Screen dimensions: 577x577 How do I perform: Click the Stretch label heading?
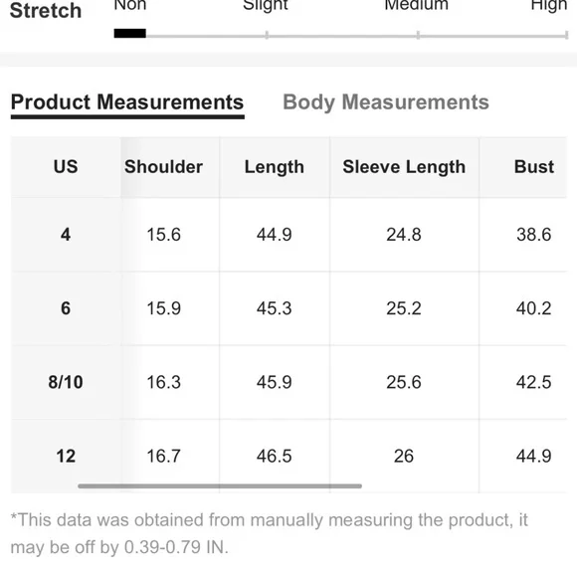click(x=46, y=10)
